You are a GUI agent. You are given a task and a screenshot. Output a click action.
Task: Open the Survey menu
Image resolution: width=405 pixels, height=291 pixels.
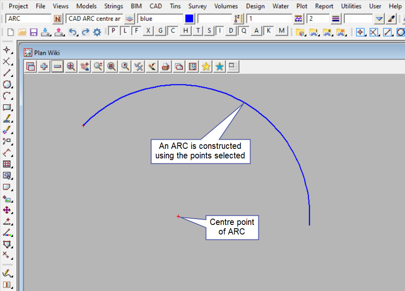197,6
